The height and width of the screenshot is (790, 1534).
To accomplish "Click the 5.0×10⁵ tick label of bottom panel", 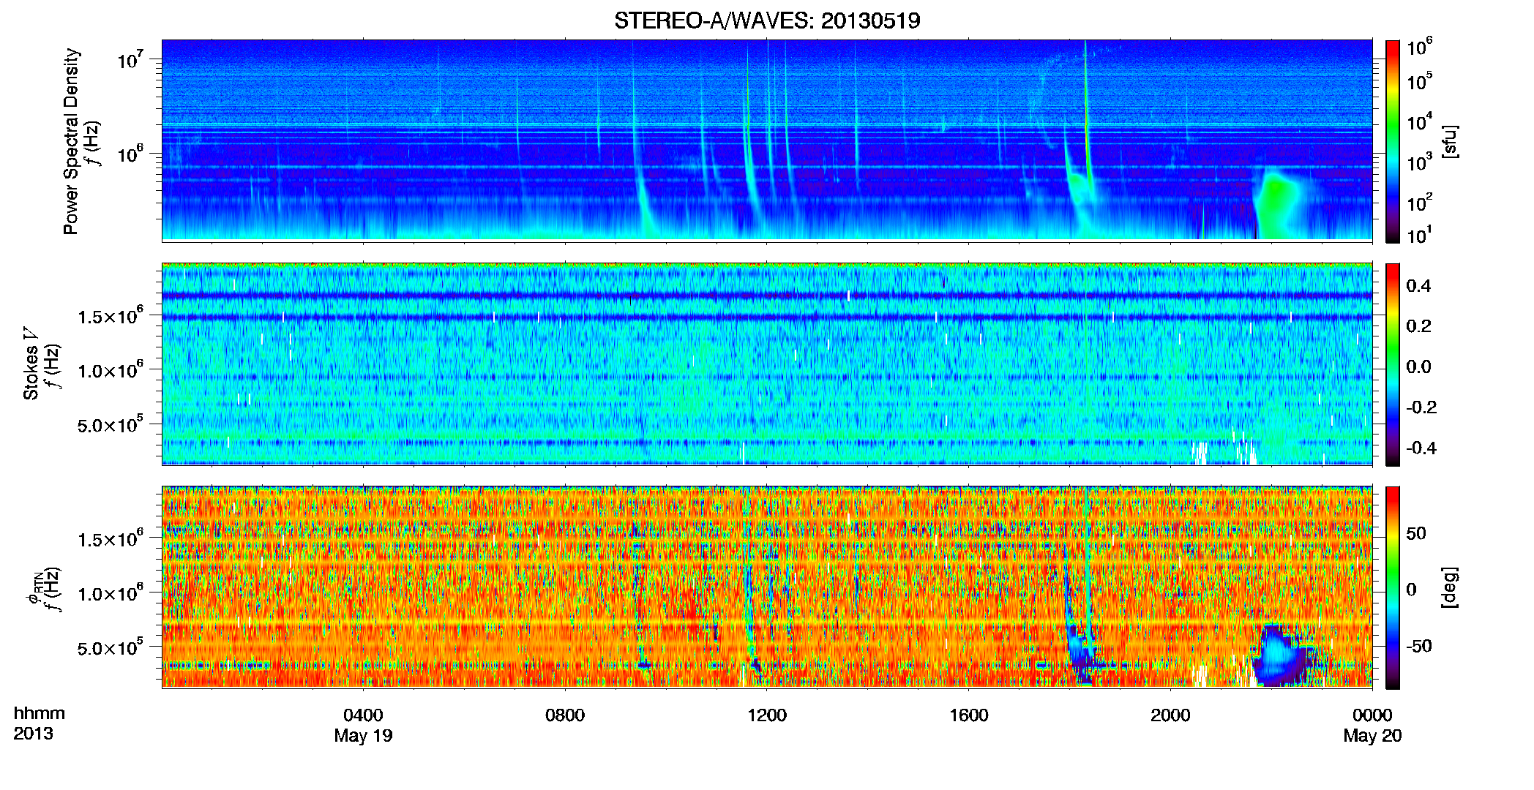I will [111, 648].
